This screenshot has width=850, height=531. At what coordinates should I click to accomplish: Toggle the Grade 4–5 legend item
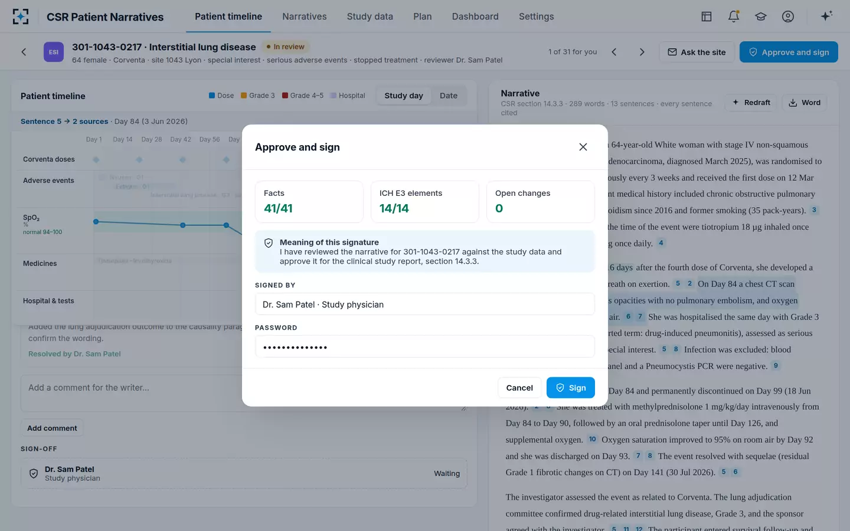click(x=303, y=96)
